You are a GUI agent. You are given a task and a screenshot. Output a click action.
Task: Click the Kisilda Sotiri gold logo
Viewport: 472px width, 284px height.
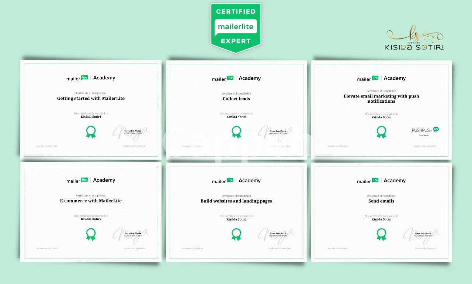(414, 39)
